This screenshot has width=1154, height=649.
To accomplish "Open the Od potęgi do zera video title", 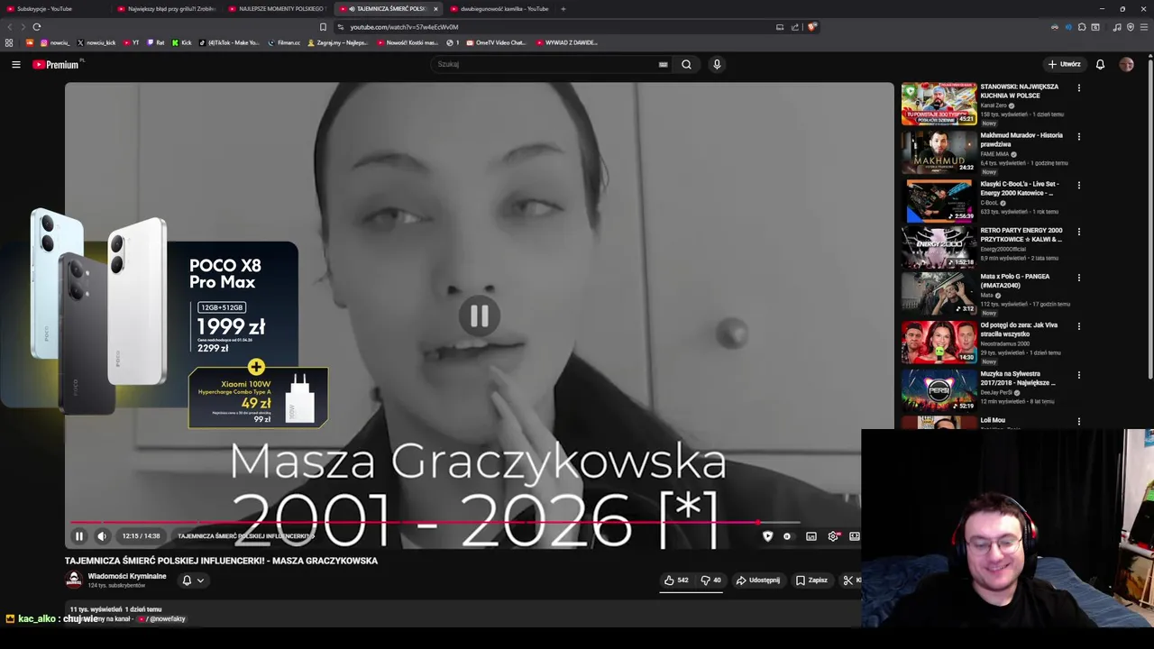I will [1019, 329].
